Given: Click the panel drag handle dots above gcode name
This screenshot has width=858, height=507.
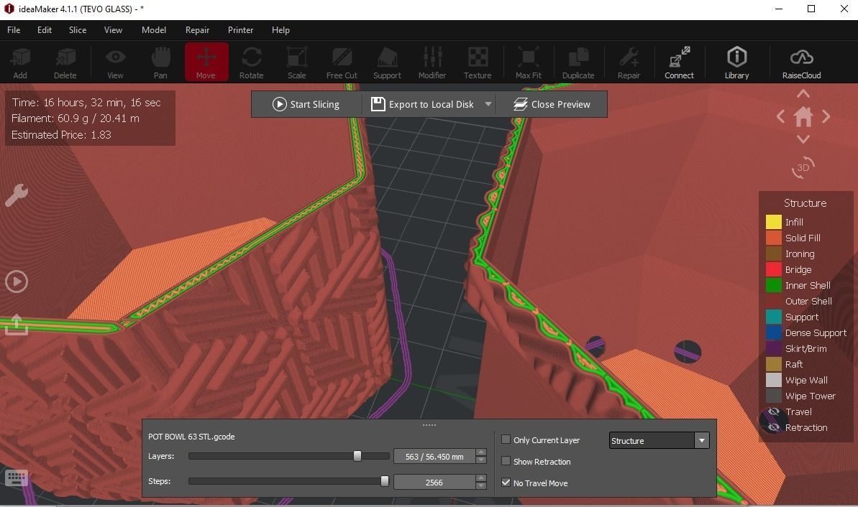Looking at the screenshot, I should (x=429, y=424).
